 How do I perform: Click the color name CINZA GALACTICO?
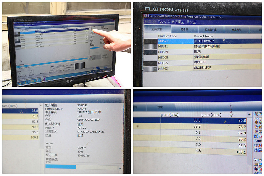[88, 120]
